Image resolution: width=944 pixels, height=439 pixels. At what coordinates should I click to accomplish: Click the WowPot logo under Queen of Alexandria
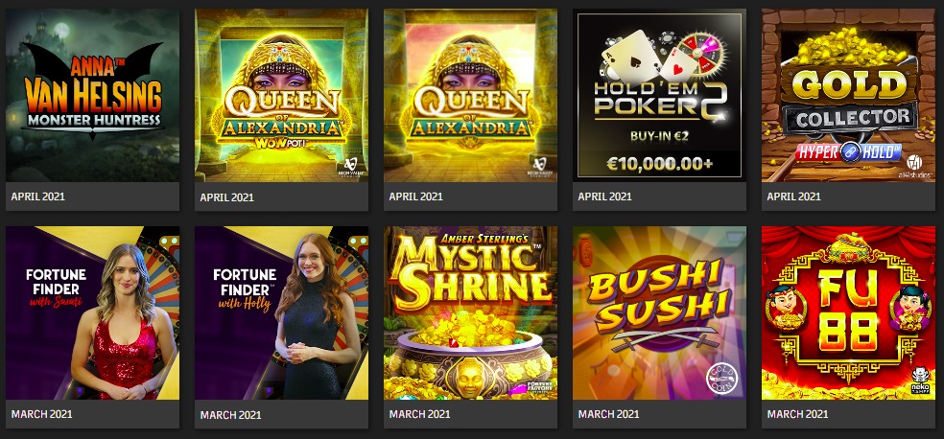point(282,145)
